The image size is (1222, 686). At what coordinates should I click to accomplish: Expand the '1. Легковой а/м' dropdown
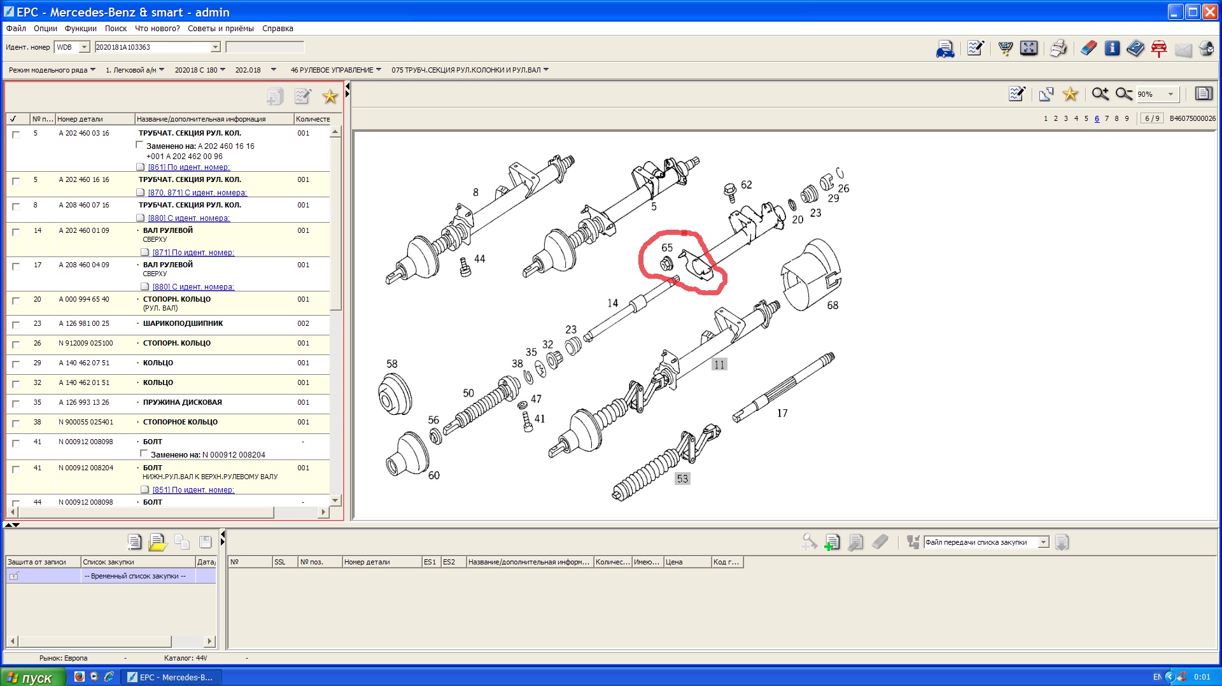[x=162, y=70]
